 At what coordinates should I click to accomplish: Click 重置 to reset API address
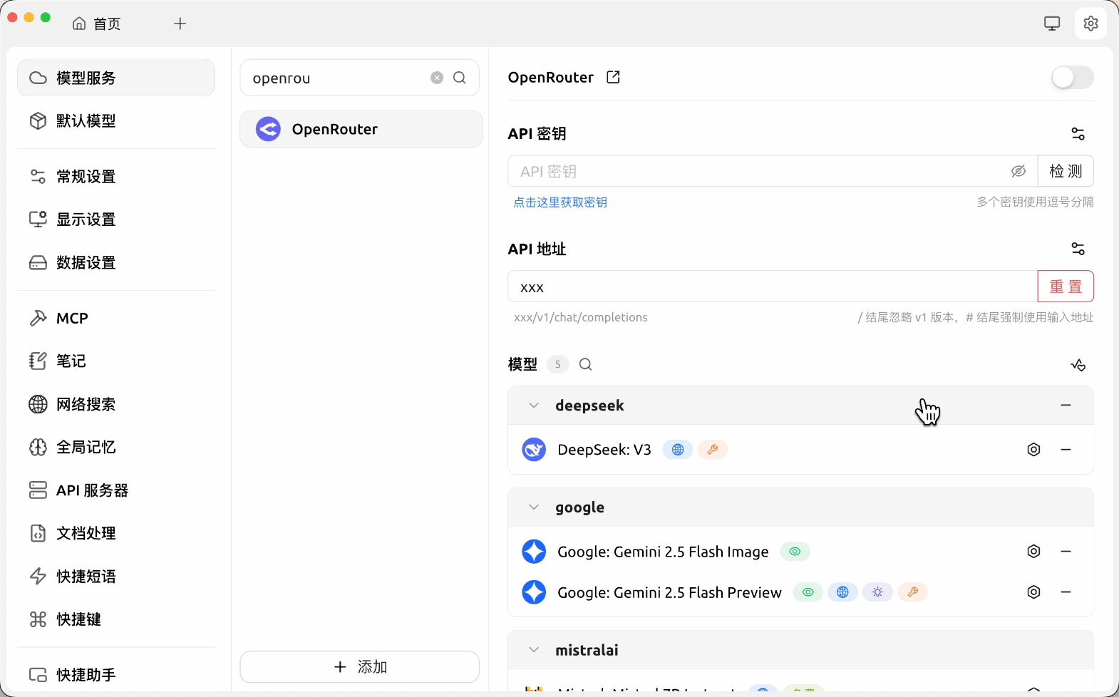coord(1066,286)
